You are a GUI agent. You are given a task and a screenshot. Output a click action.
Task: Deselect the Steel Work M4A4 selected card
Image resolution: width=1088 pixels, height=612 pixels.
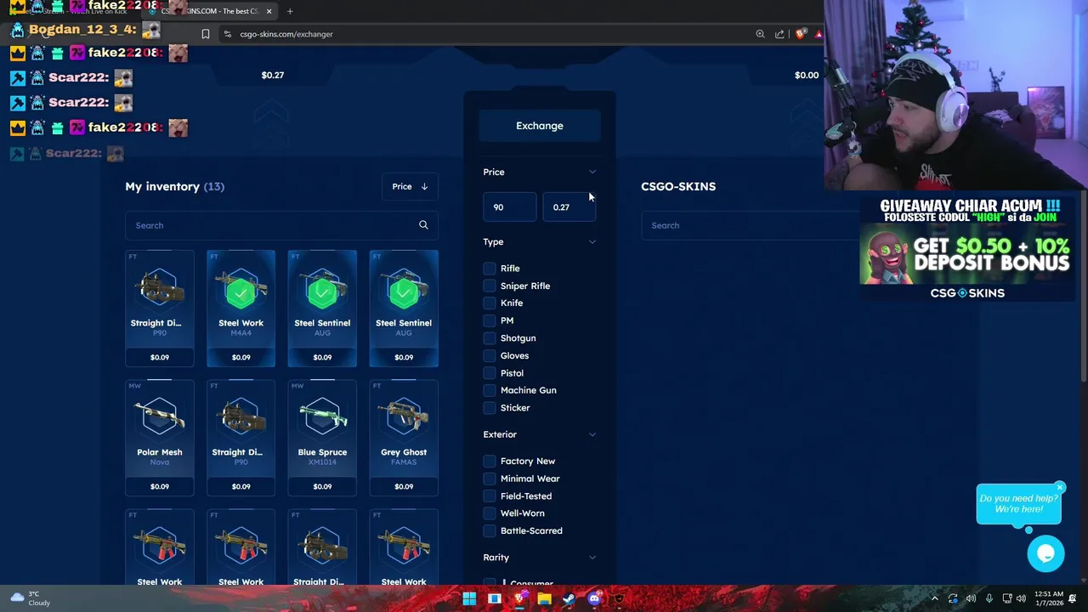tap(241, 309)
